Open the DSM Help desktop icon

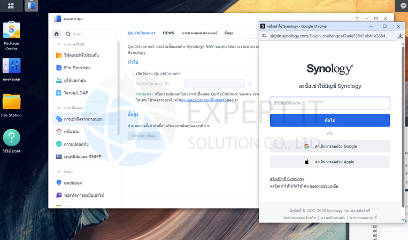tap(11, 141)
